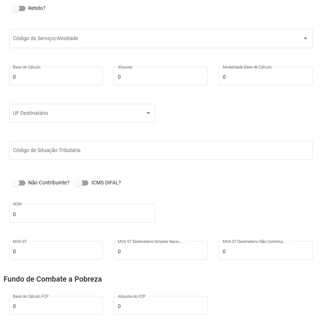This screenshot has height=325, width=324.
Task: Click the Código do Serviço/Atividade dropdown arrow
Action: point(305,39)
